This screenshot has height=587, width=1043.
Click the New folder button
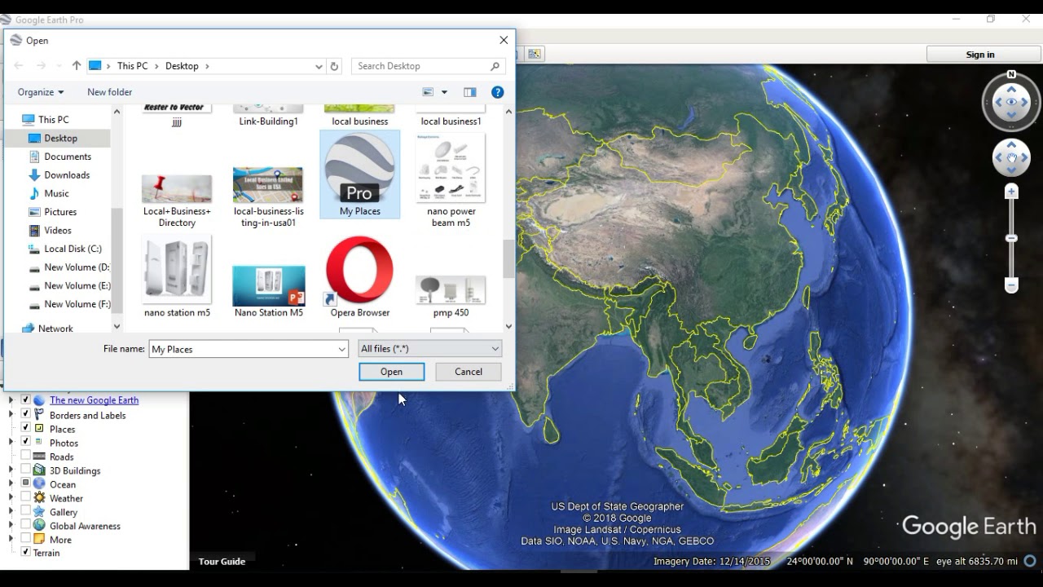pos(109,92)
